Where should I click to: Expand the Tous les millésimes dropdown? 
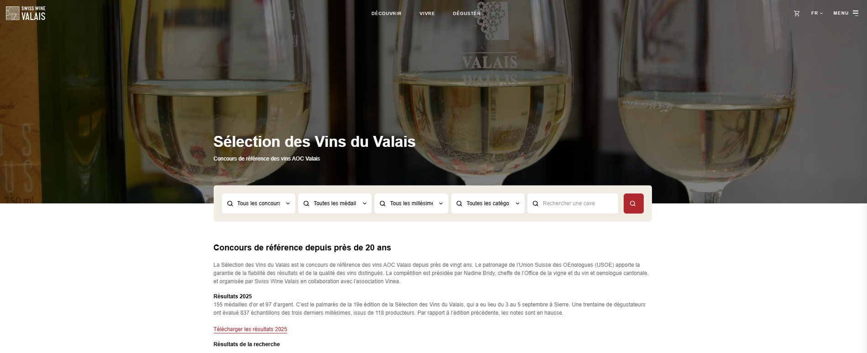[411, 203]
